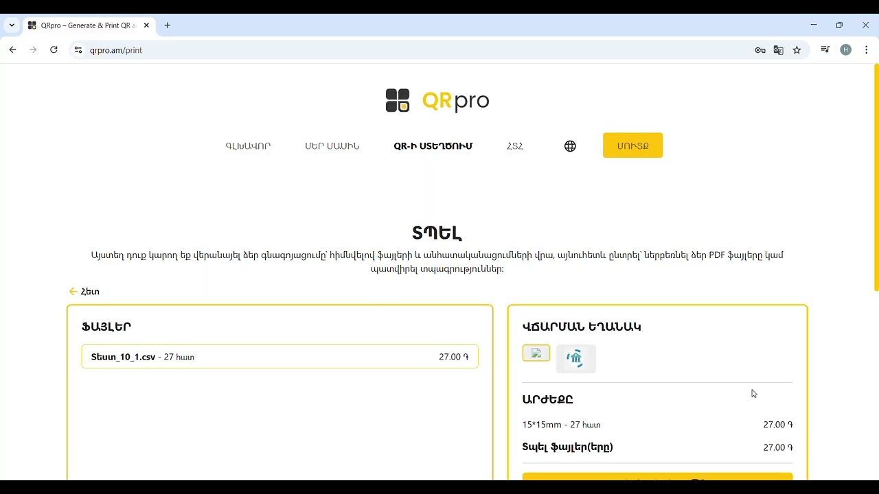Open the language globe selector
Screen dimensions: 879x494
click(x=570, y=146)
